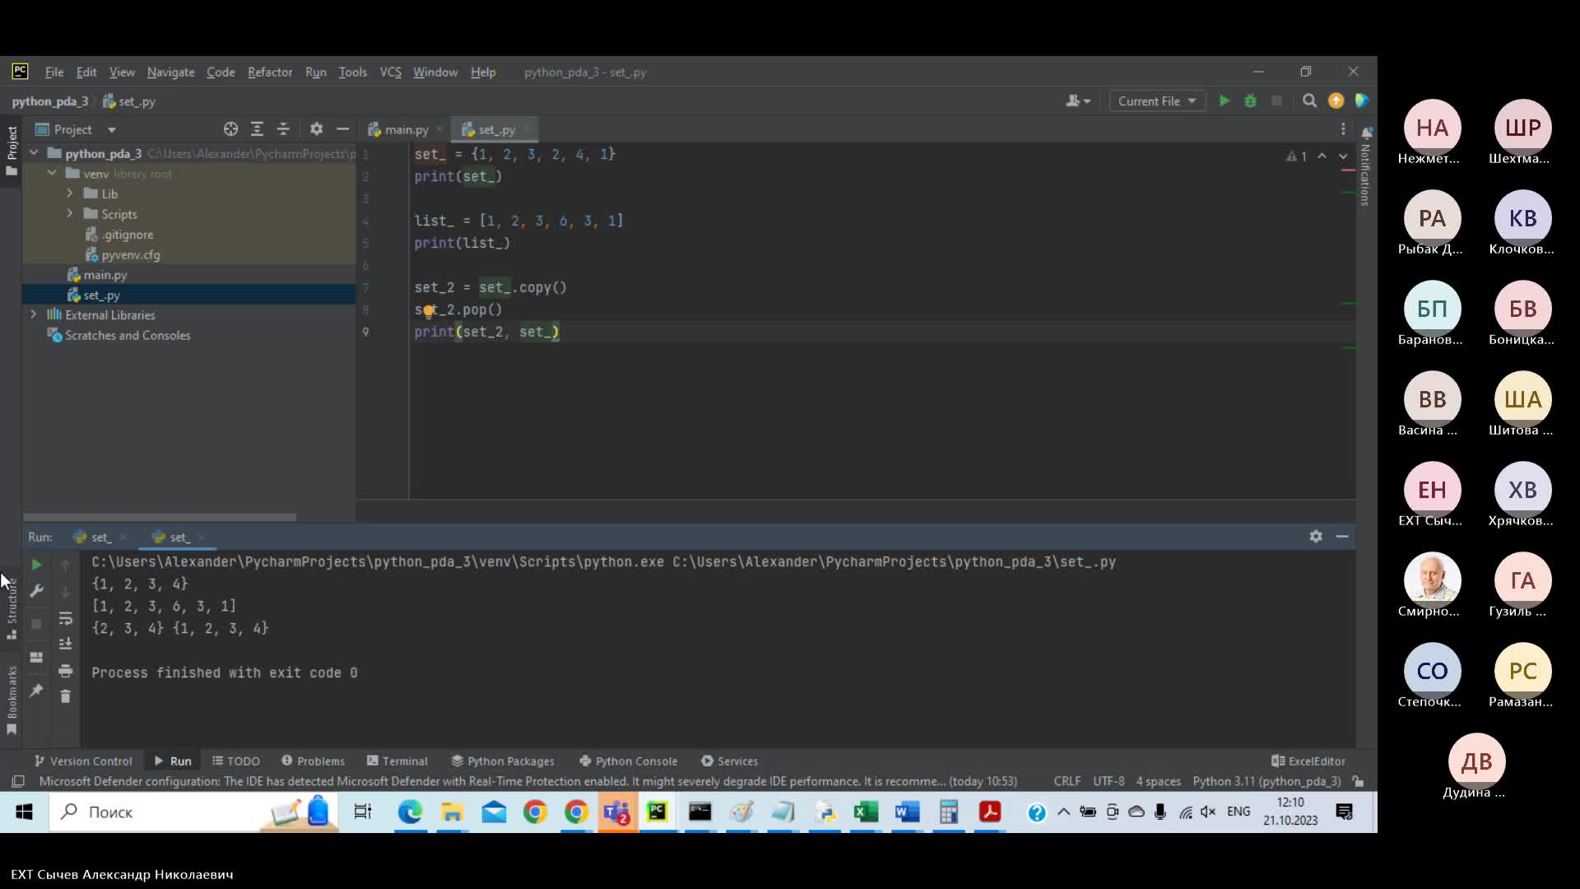Toggle read-only lock icon in status bar

pyautogui.click(x=1359, y=781)
